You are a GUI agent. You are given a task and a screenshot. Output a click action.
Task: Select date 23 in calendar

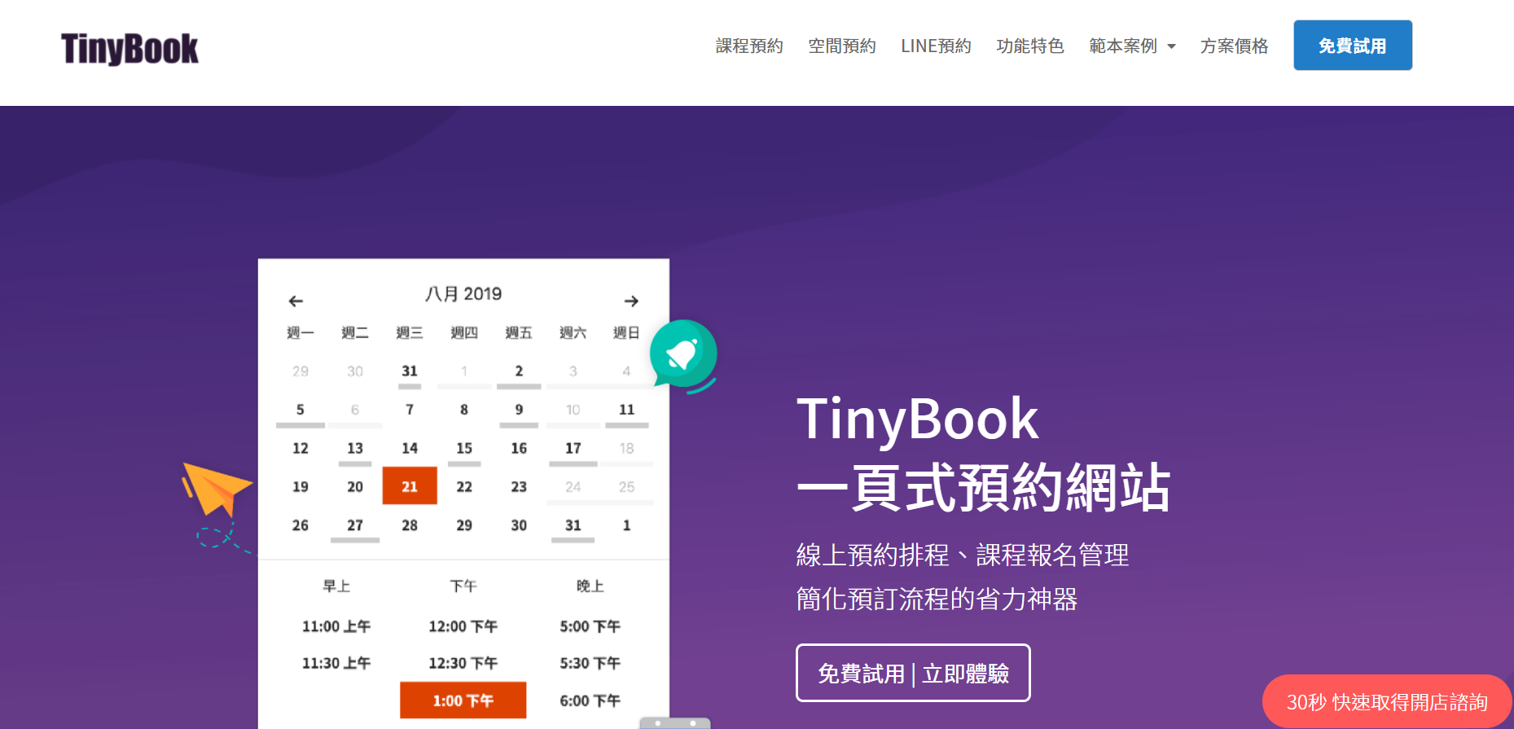click(x=519, y=486)
